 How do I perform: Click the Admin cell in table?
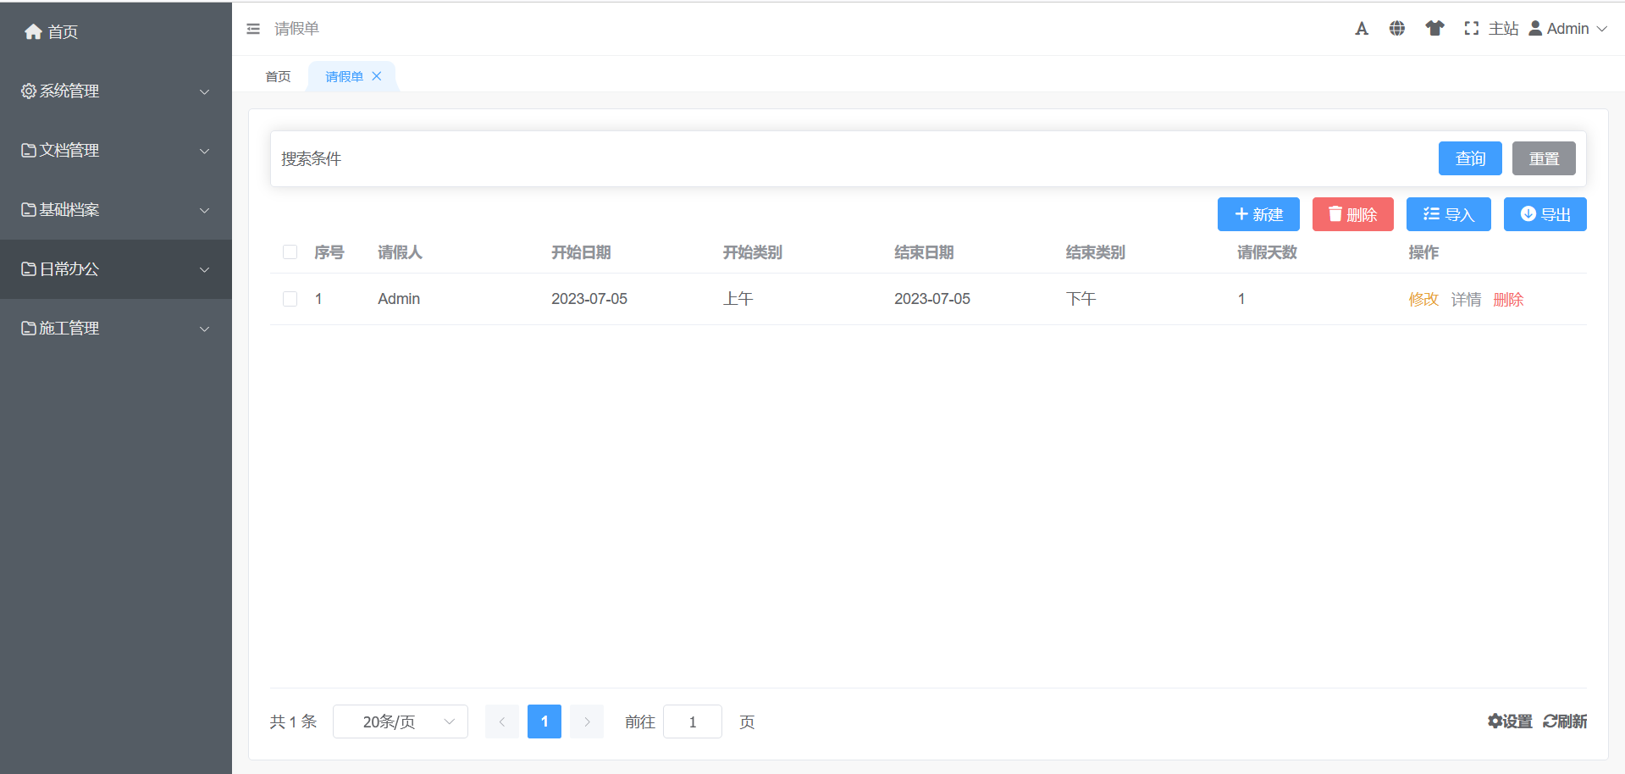pos(399,299)
